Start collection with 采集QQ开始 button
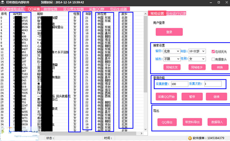Screen dimensions: 230x141 coord(166,97)
